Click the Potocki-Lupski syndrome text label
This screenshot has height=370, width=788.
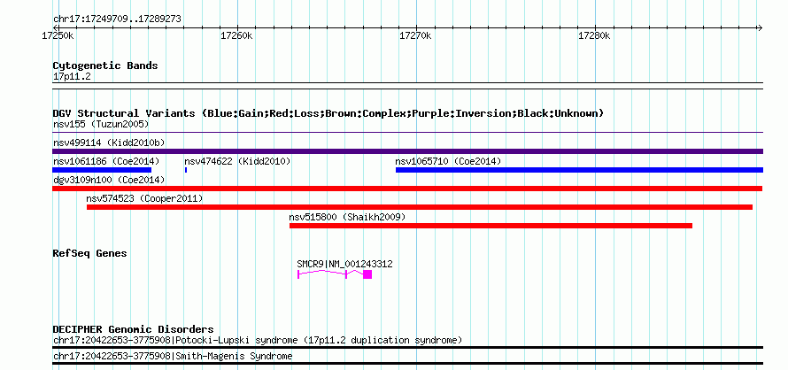(258, 340)
